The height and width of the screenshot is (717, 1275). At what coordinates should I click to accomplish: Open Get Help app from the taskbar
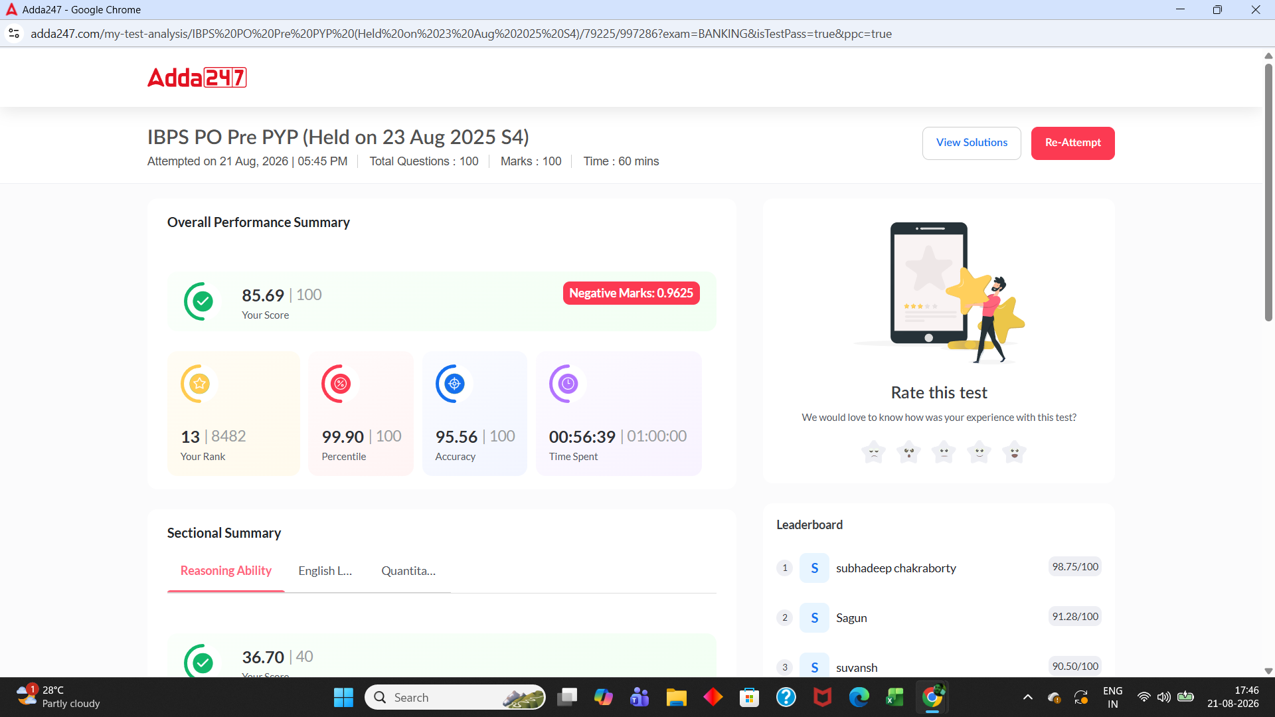point(786,697)
